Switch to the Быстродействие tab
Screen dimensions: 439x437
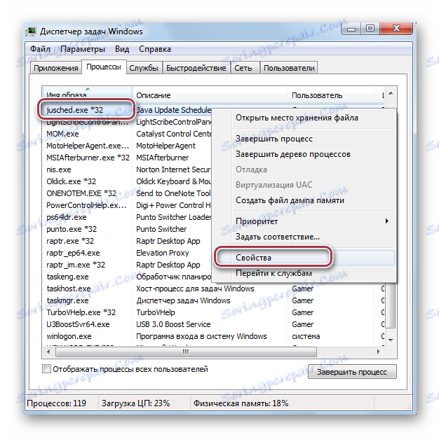[196, 68]
